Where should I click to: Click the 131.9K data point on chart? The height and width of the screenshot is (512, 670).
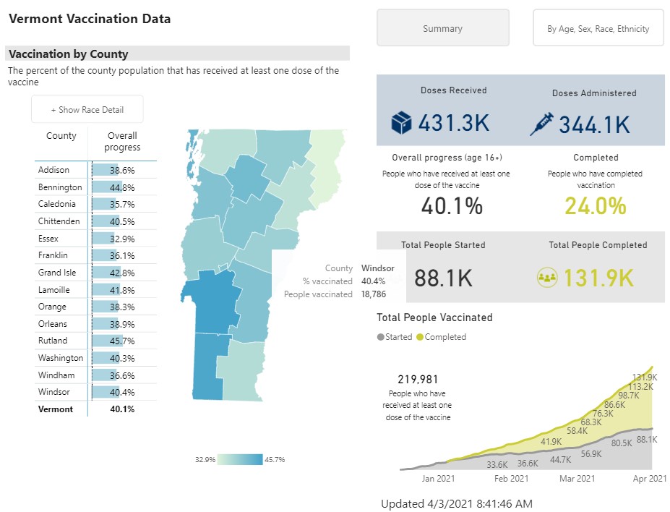coord(653,367)
